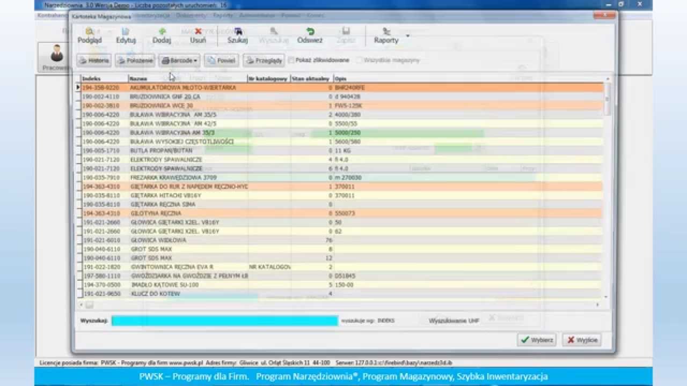Click the greyed Wyszukaj toolbar icon
The width and height of the screenshot is (687, 386).
point(274,32)
